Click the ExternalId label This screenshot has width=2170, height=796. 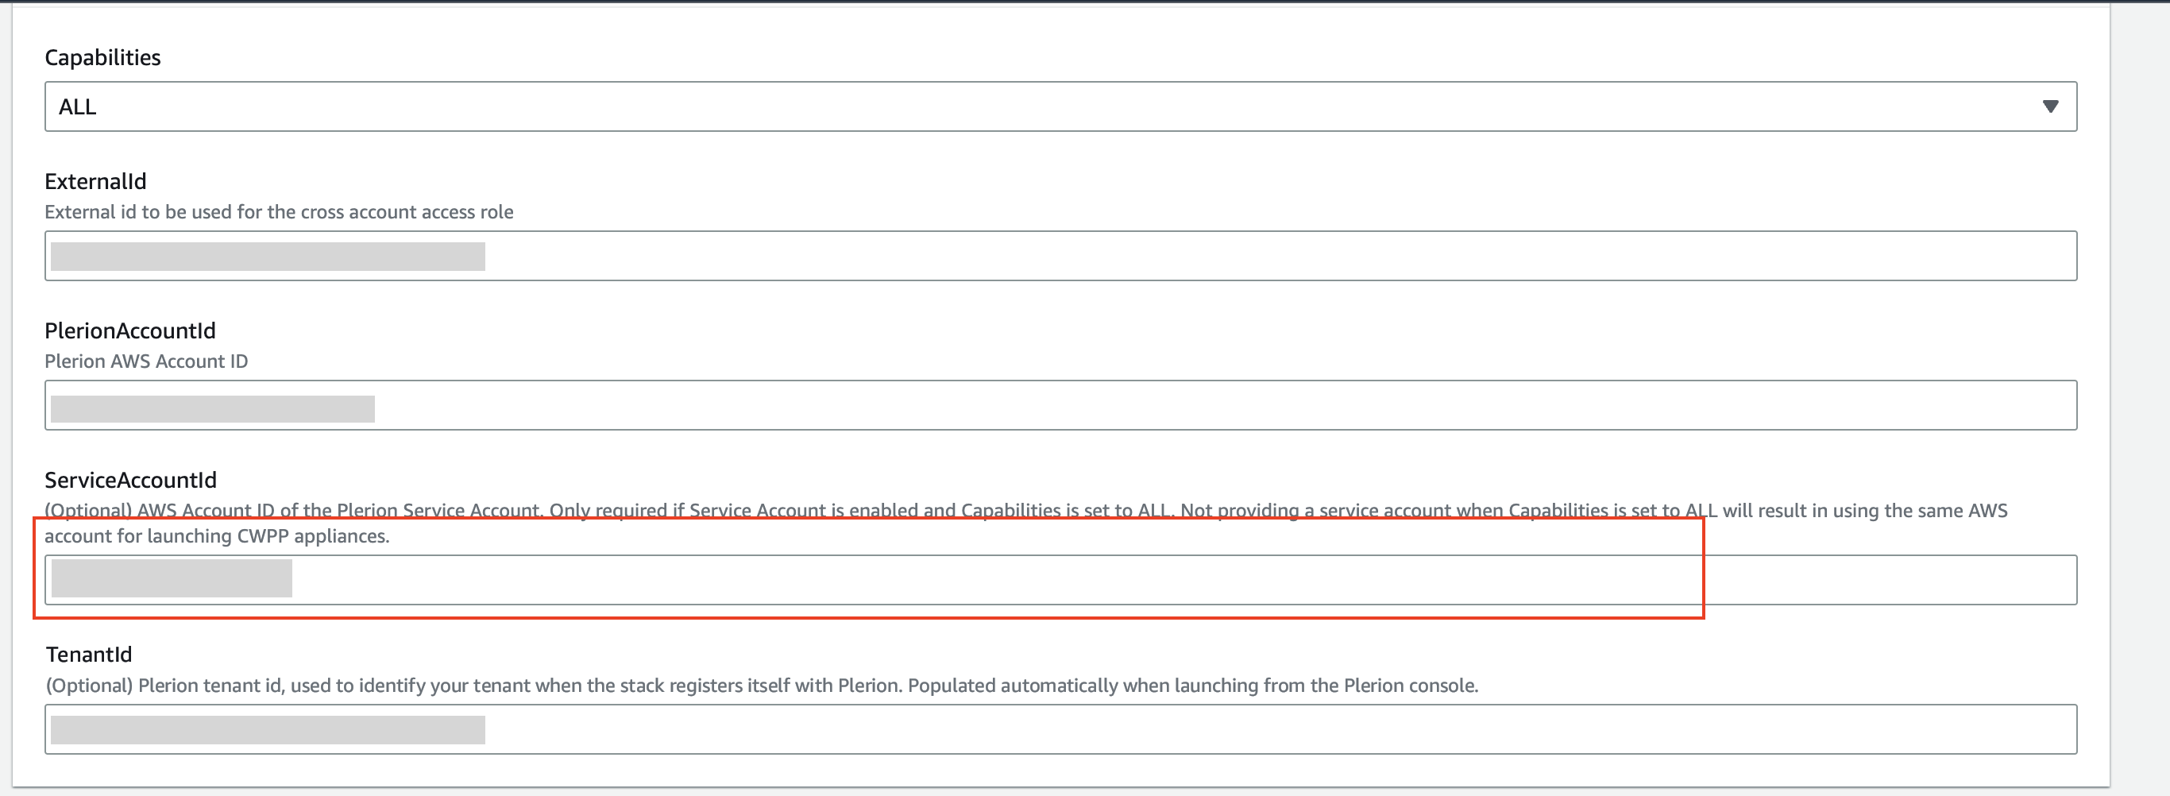(95, 181)
